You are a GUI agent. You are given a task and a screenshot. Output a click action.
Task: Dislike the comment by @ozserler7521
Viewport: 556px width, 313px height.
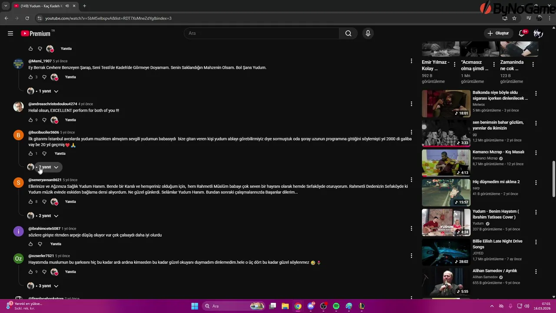(x=44, y=272)
